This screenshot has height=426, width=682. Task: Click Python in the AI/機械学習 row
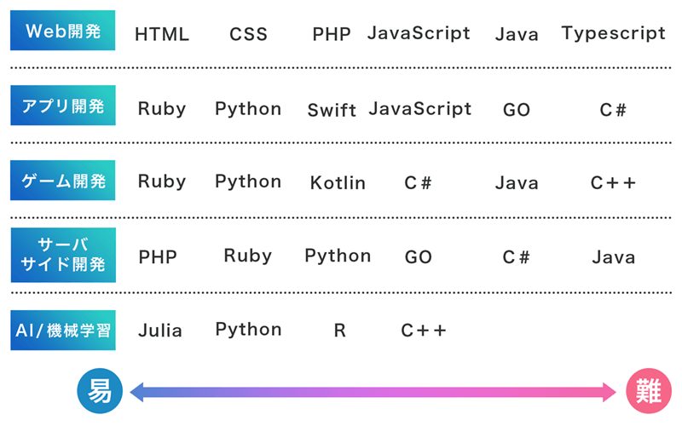click(248, 330)
